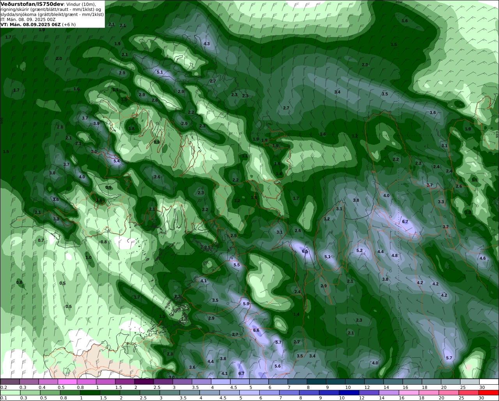This screenshot has height=401, width=499.
Task: Click the 4.3 precipitation value on the map
Action: pos(207,44)
